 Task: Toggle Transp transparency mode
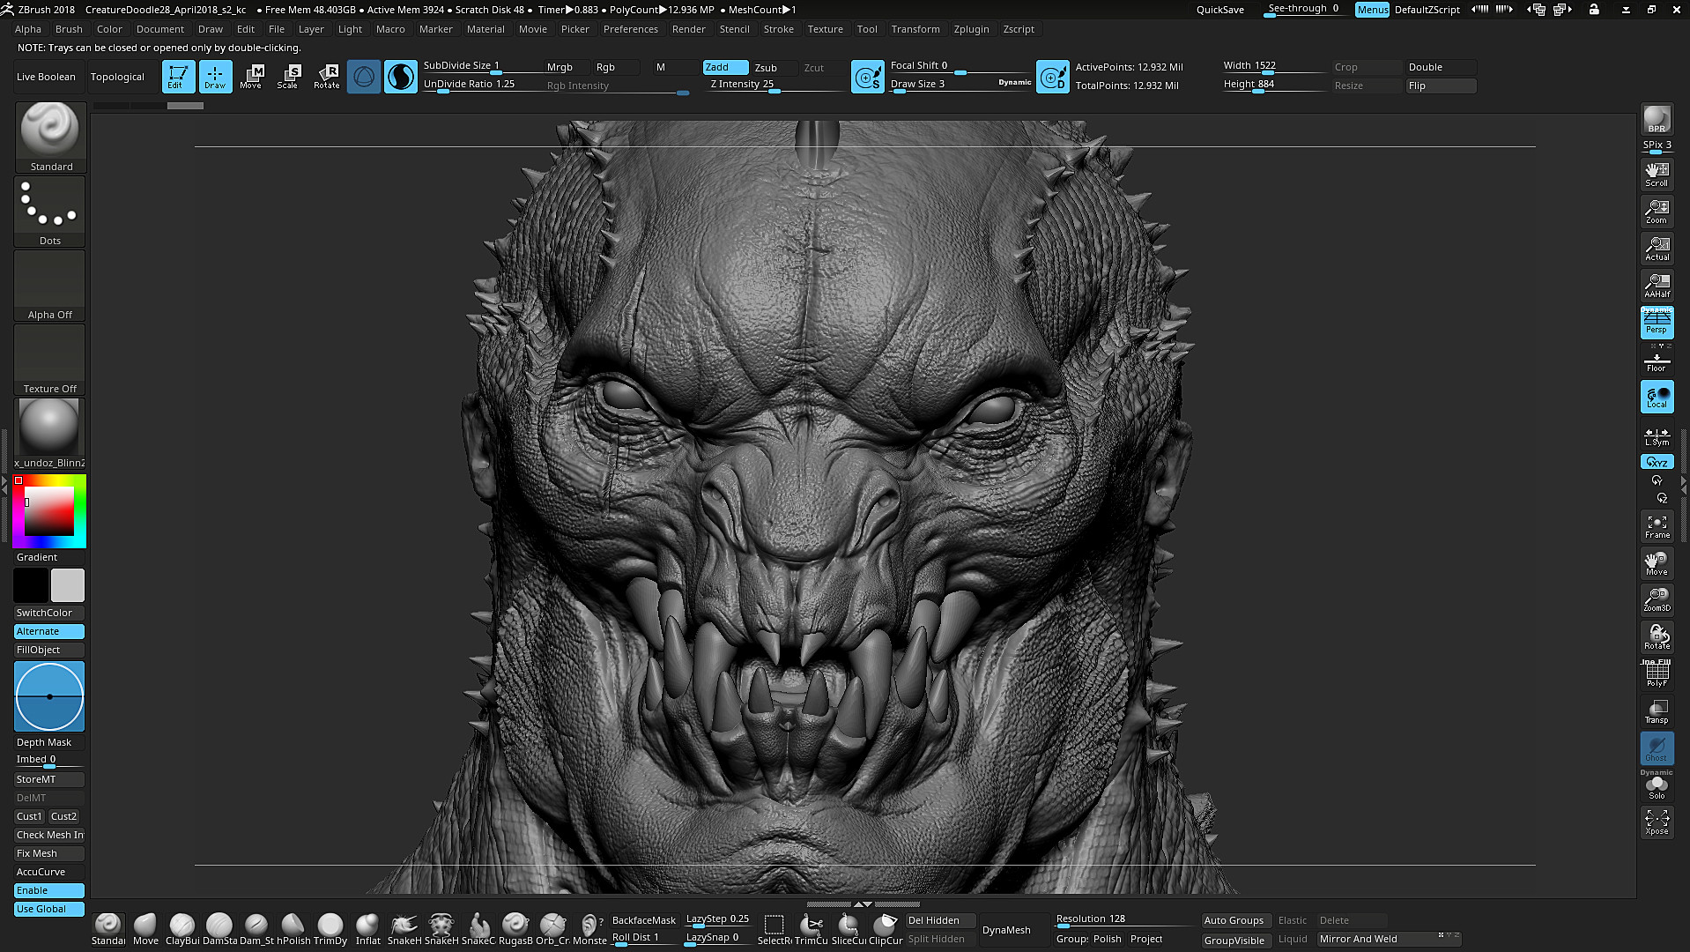[x=1657, y=711]
